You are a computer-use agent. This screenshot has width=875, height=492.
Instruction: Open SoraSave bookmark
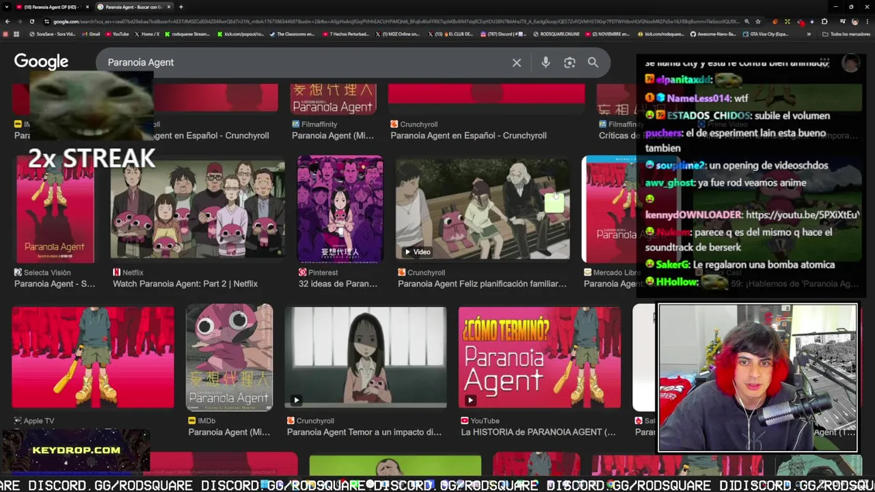point(53,34)
